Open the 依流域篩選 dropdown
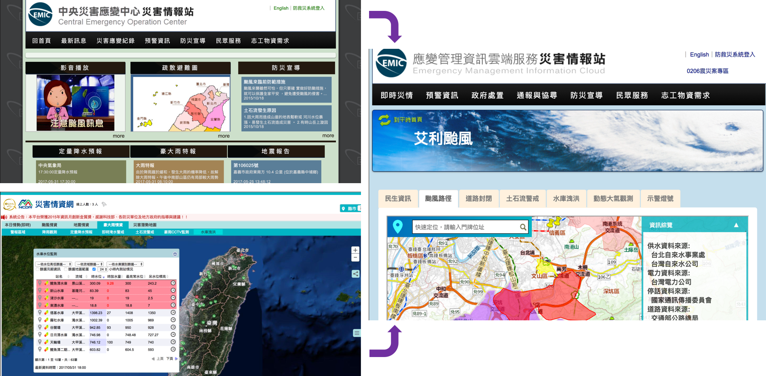 click(x=89, y=264)
